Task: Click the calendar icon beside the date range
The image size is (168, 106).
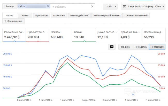Action: click(124, 6)
